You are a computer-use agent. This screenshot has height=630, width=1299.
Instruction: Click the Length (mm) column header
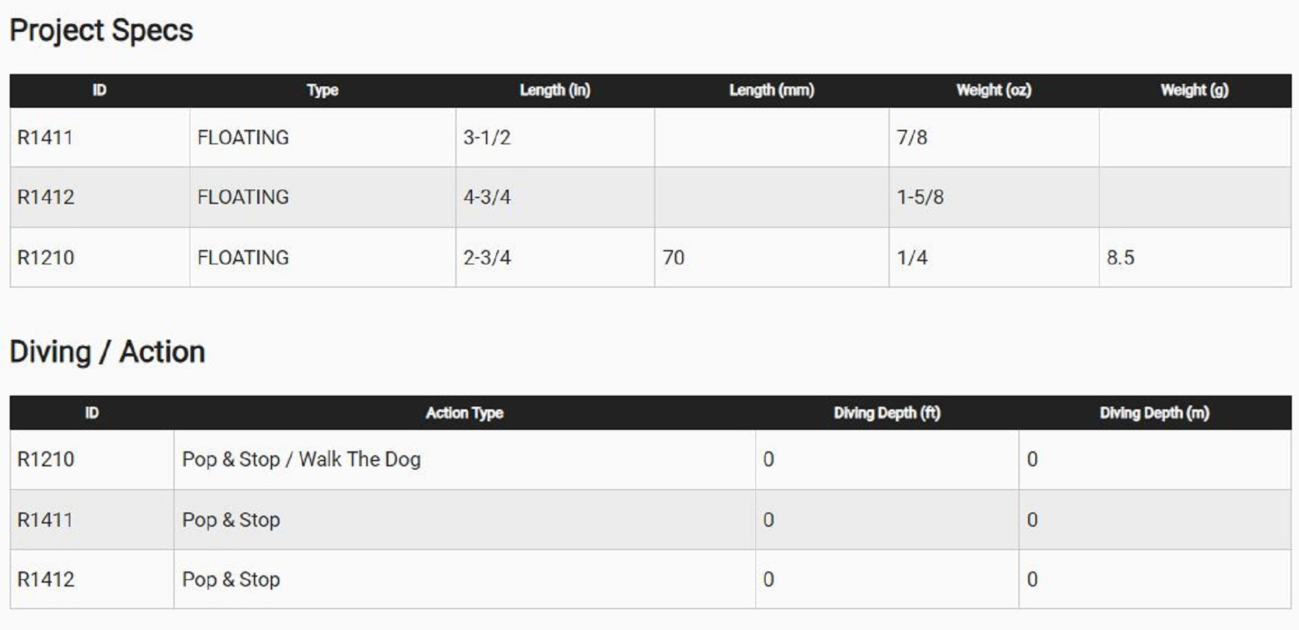(x=771, y=90)
